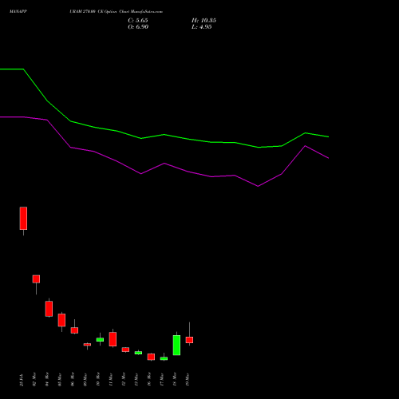This screenshot has width=399, height=399.
Task: Select the 28 Feb date label
Action: pyautogui.click(x=22, y=380)
